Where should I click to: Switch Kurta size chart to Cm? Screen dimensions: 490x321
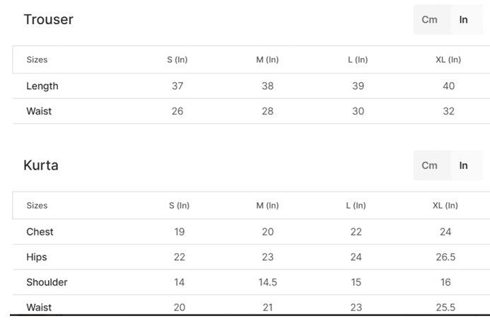pyautogui.click(x=429, y=165)
